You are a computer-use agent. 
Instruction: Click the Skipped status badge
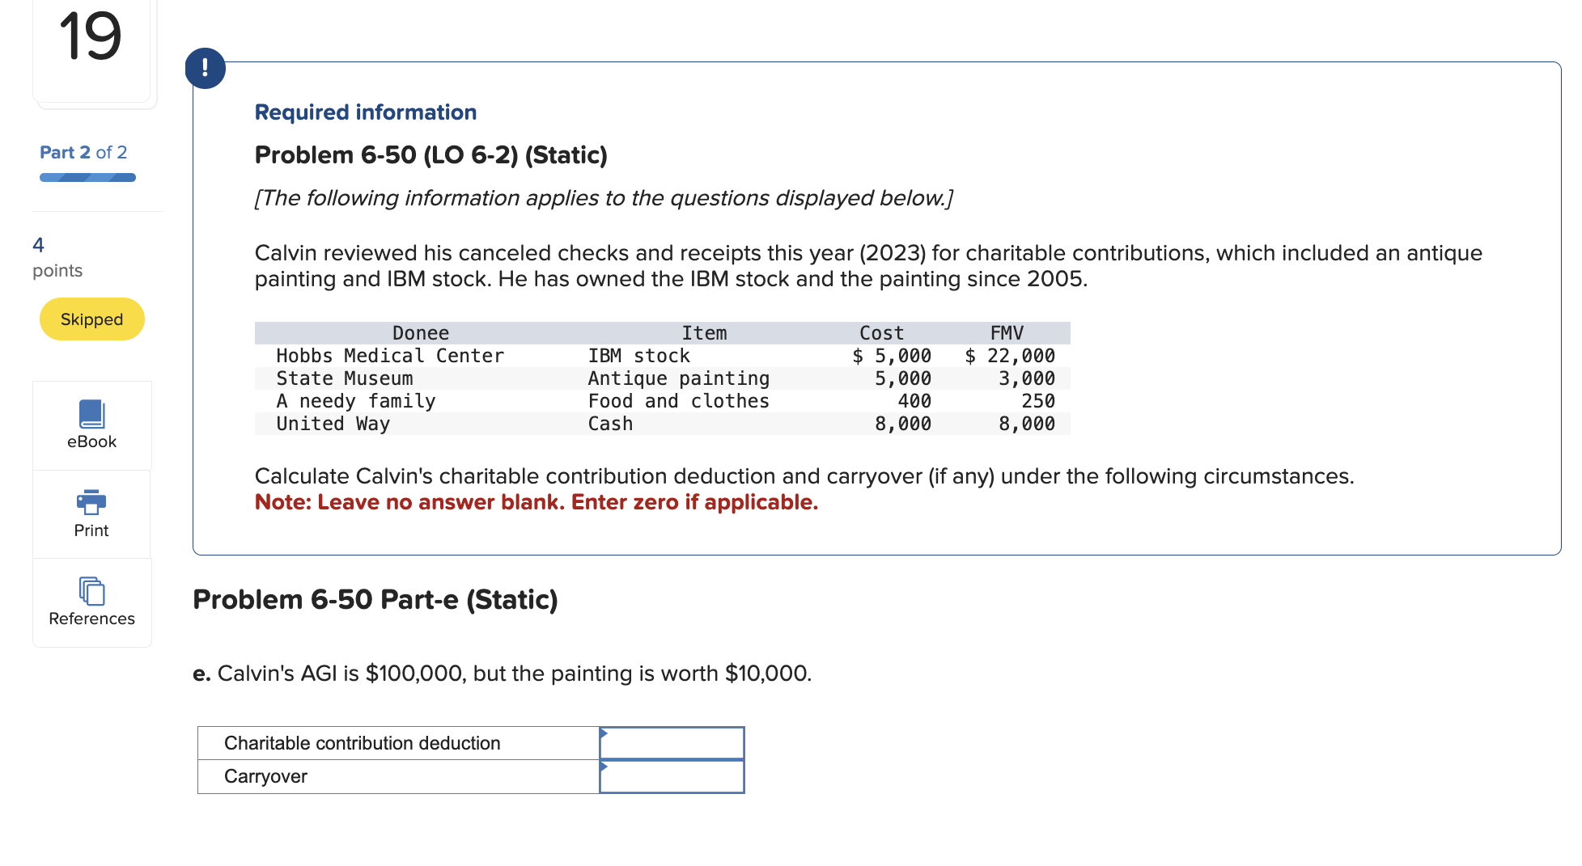coord(92,319)
